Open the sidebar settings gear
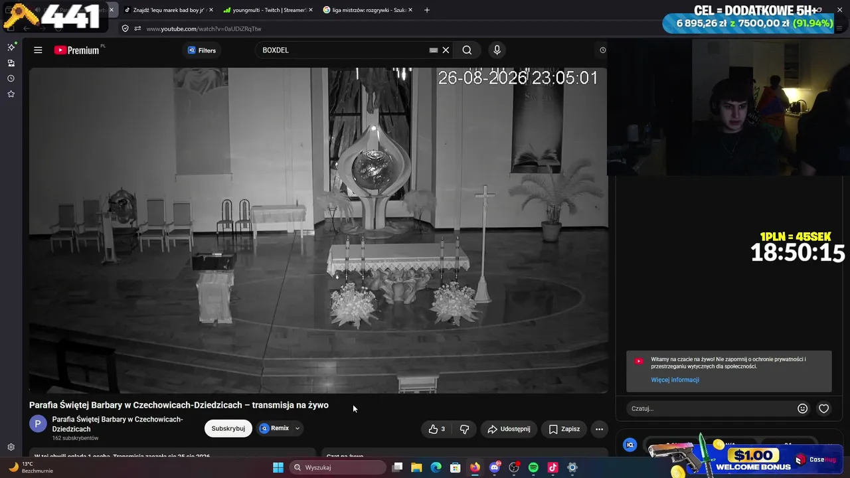The image size is (850, 478). [11, 447]
